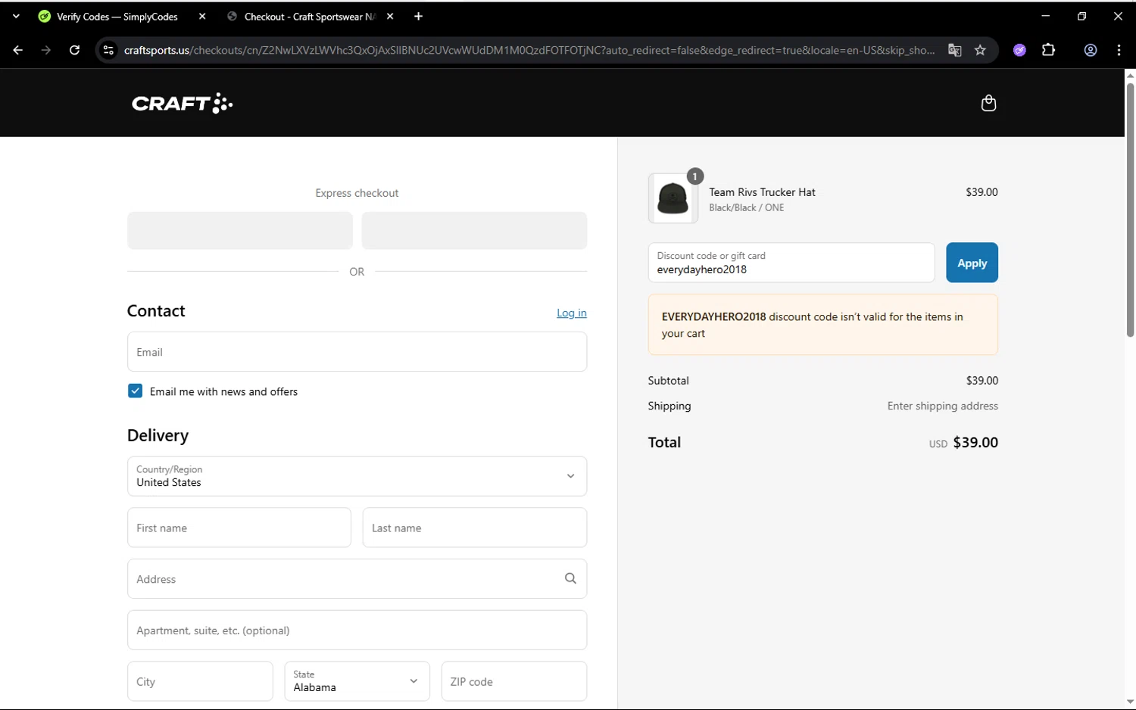This screenshot has width=1136, height=710.
Task: Close the Checkout Craft Sportswear tab
Action: pos(390,17)
